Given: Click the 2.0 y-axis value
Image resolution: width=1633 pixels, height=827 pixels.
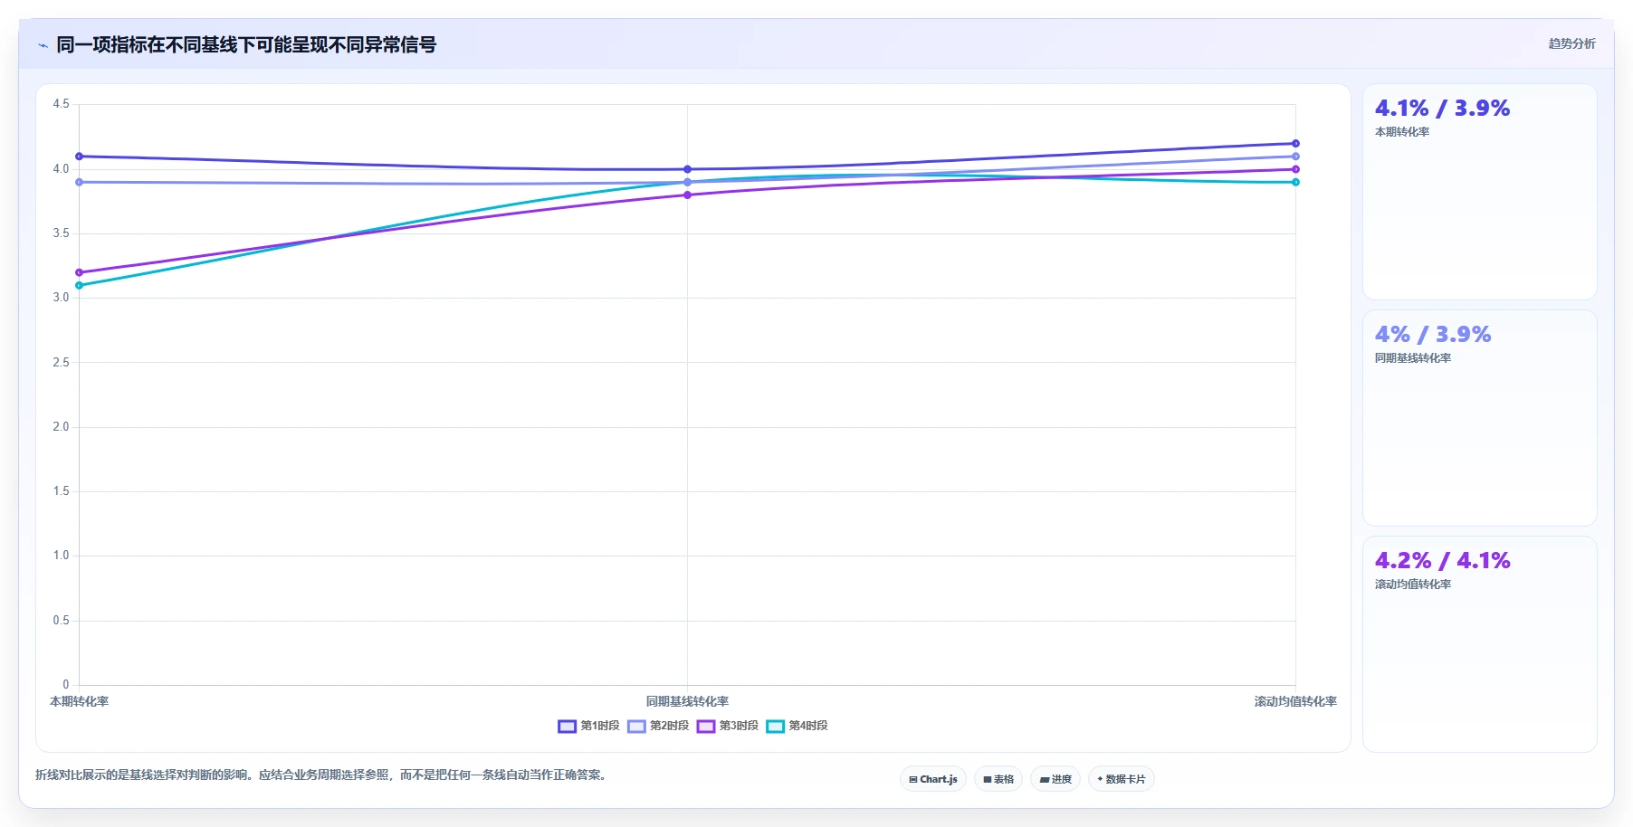Looking at the screenshot, I should (61, 427).
